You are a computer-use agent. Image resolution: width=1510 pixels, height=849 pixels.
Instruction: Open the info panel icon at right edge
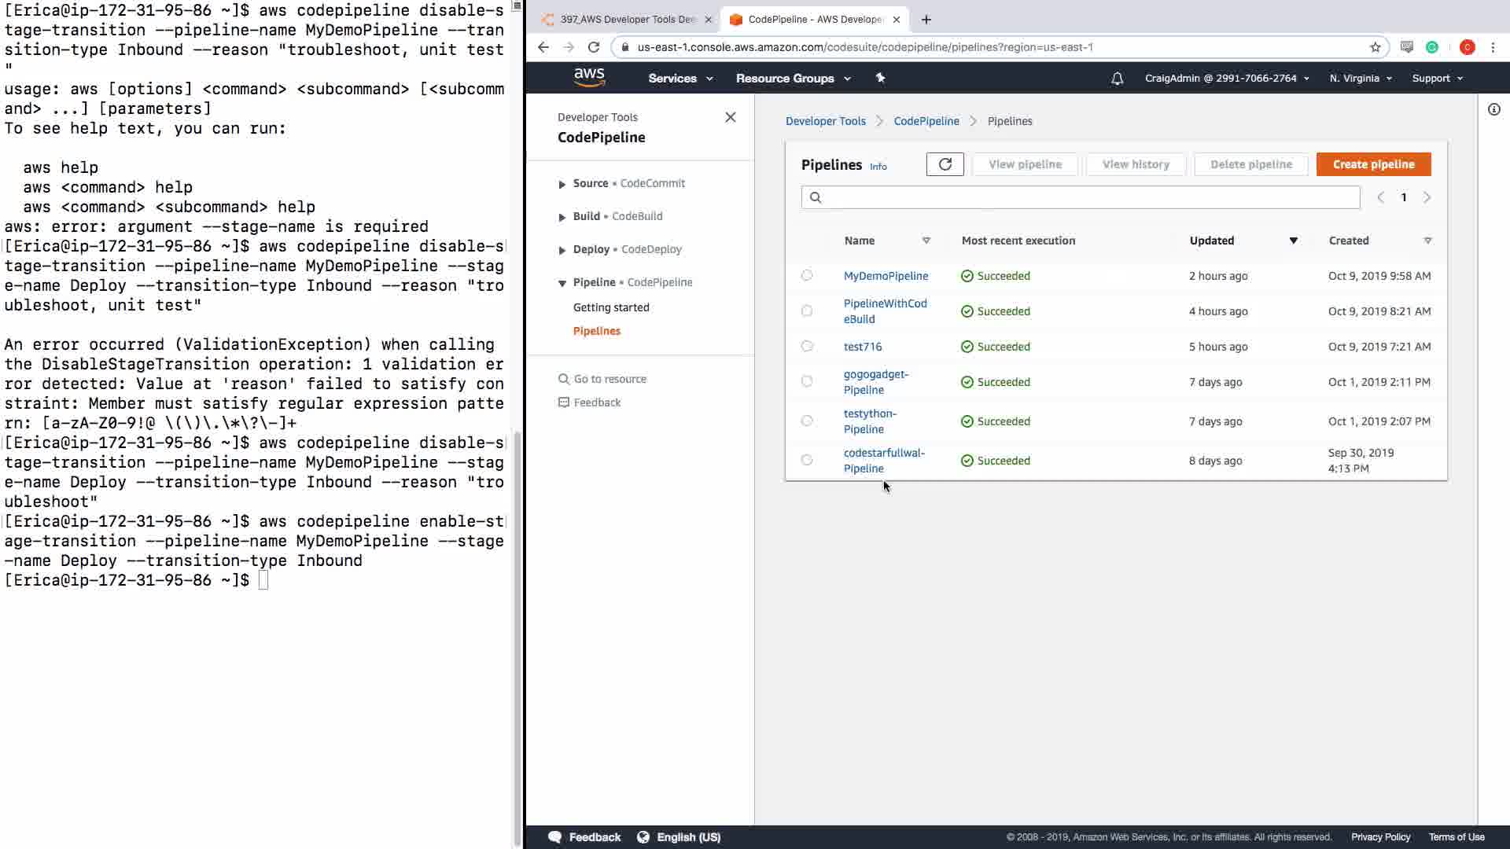[x=1493, y=109]
